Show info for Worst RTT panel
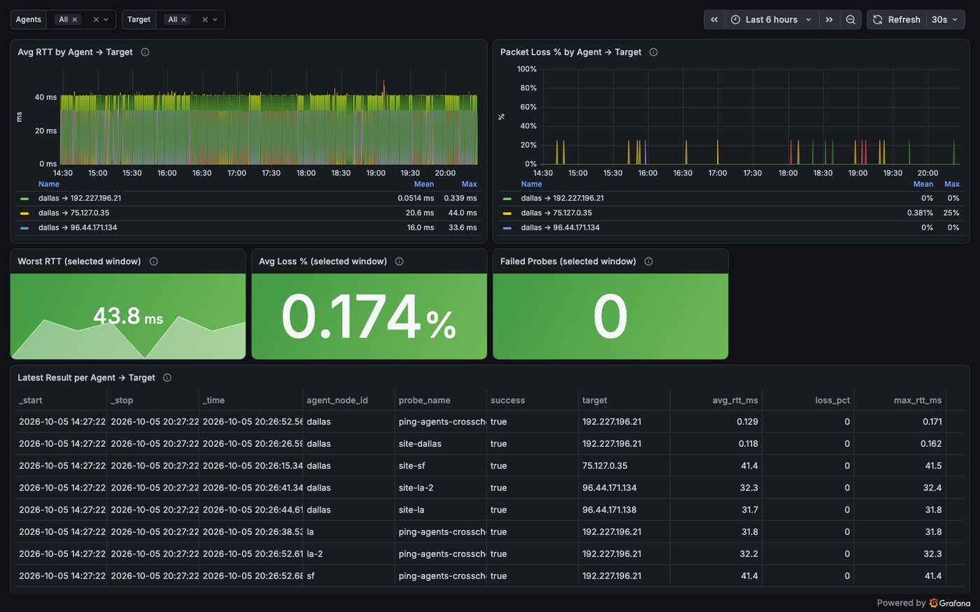Screen dimensions: 980x612 click(x=153, y=262)
